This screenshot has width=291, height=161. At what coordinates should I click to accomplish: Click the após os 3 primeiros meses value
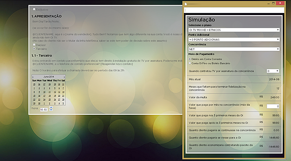[x=276, y=123]
